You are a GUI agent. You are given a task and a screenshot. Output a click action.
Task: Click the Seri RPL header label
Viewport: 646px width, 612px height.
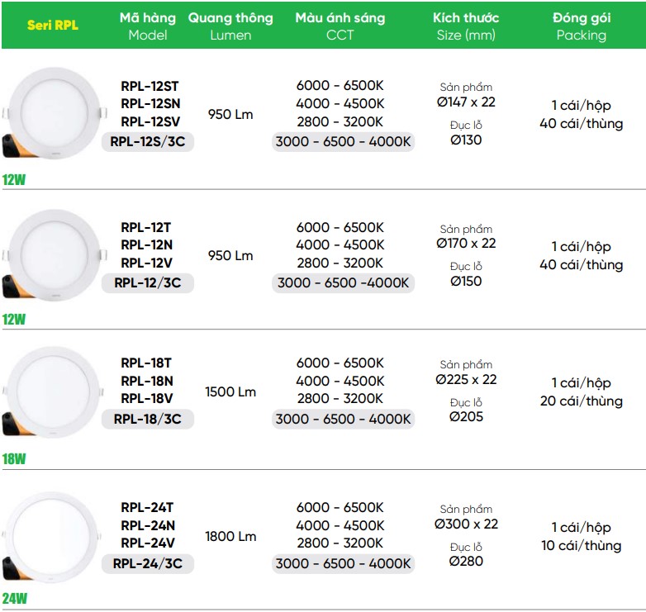click(52, 25)
